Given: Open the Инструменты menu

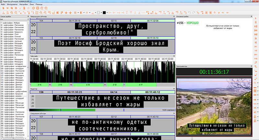Looking at the screenshot, I should 12,5.
